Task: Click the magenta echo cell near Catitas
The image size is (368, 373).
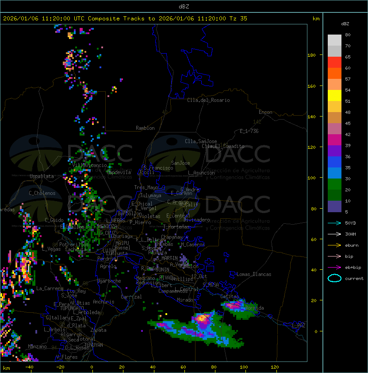Action: point(234,305)
